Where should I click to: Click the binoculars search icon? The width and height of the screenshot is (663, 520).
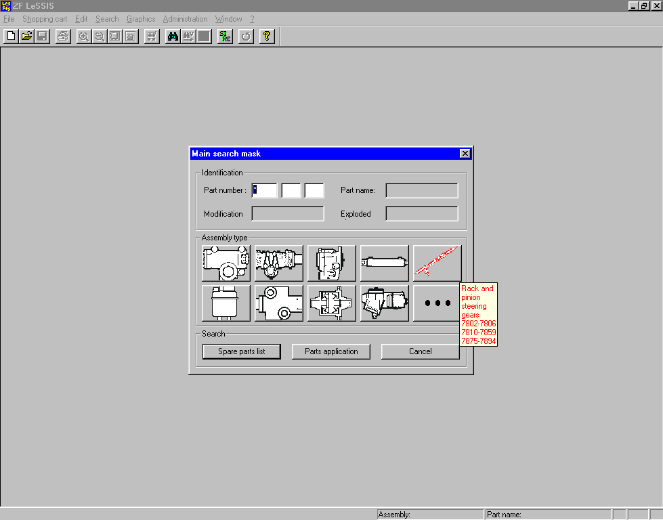point(173,37)
